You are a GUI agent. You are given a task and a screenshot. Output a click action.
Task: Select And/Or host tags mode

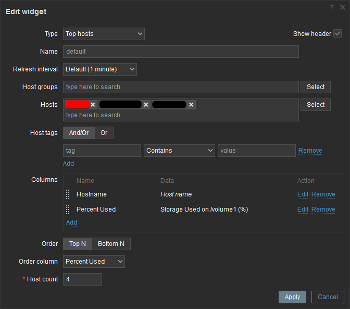click(x=79, y=133)
